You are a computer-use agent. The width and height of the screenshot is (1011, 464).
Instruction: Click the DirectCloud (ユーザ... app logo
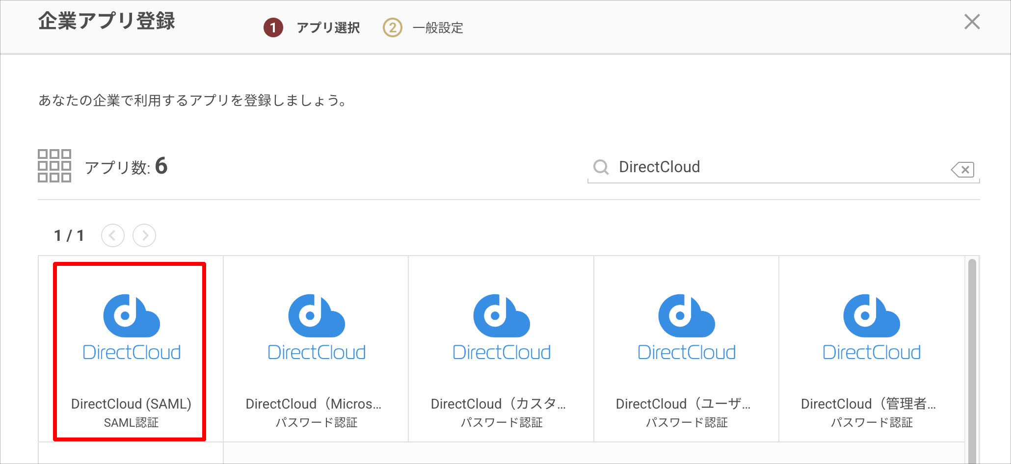tap(687, 328)
